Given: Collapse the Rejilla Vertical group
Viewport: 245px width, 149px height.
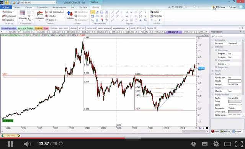Looking at the screenshot, I should tap(212, 95).
